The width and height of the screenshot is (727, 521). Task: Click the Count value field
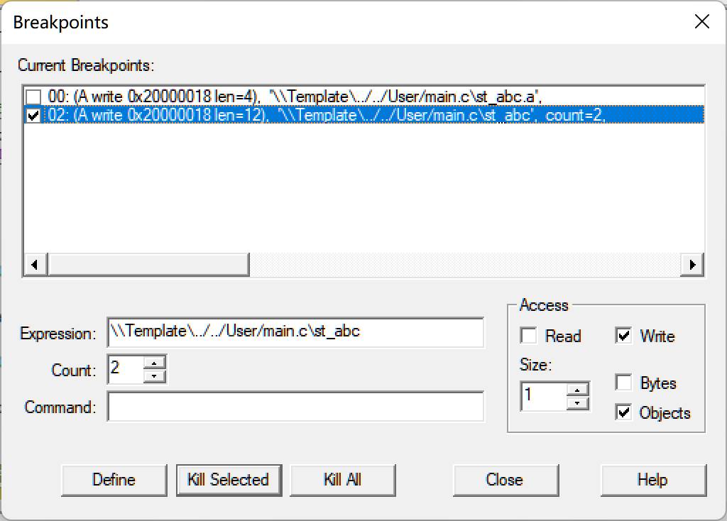click(126, 369)
